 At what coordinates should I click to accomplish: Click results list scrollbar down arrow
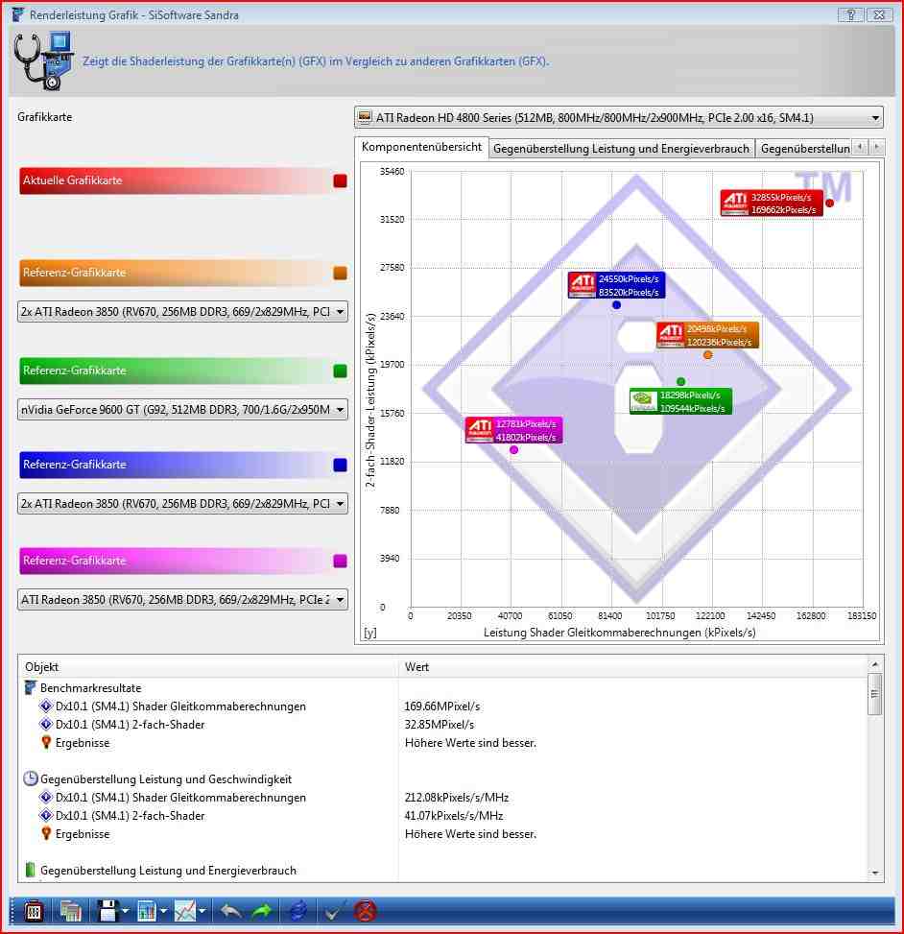875,874
